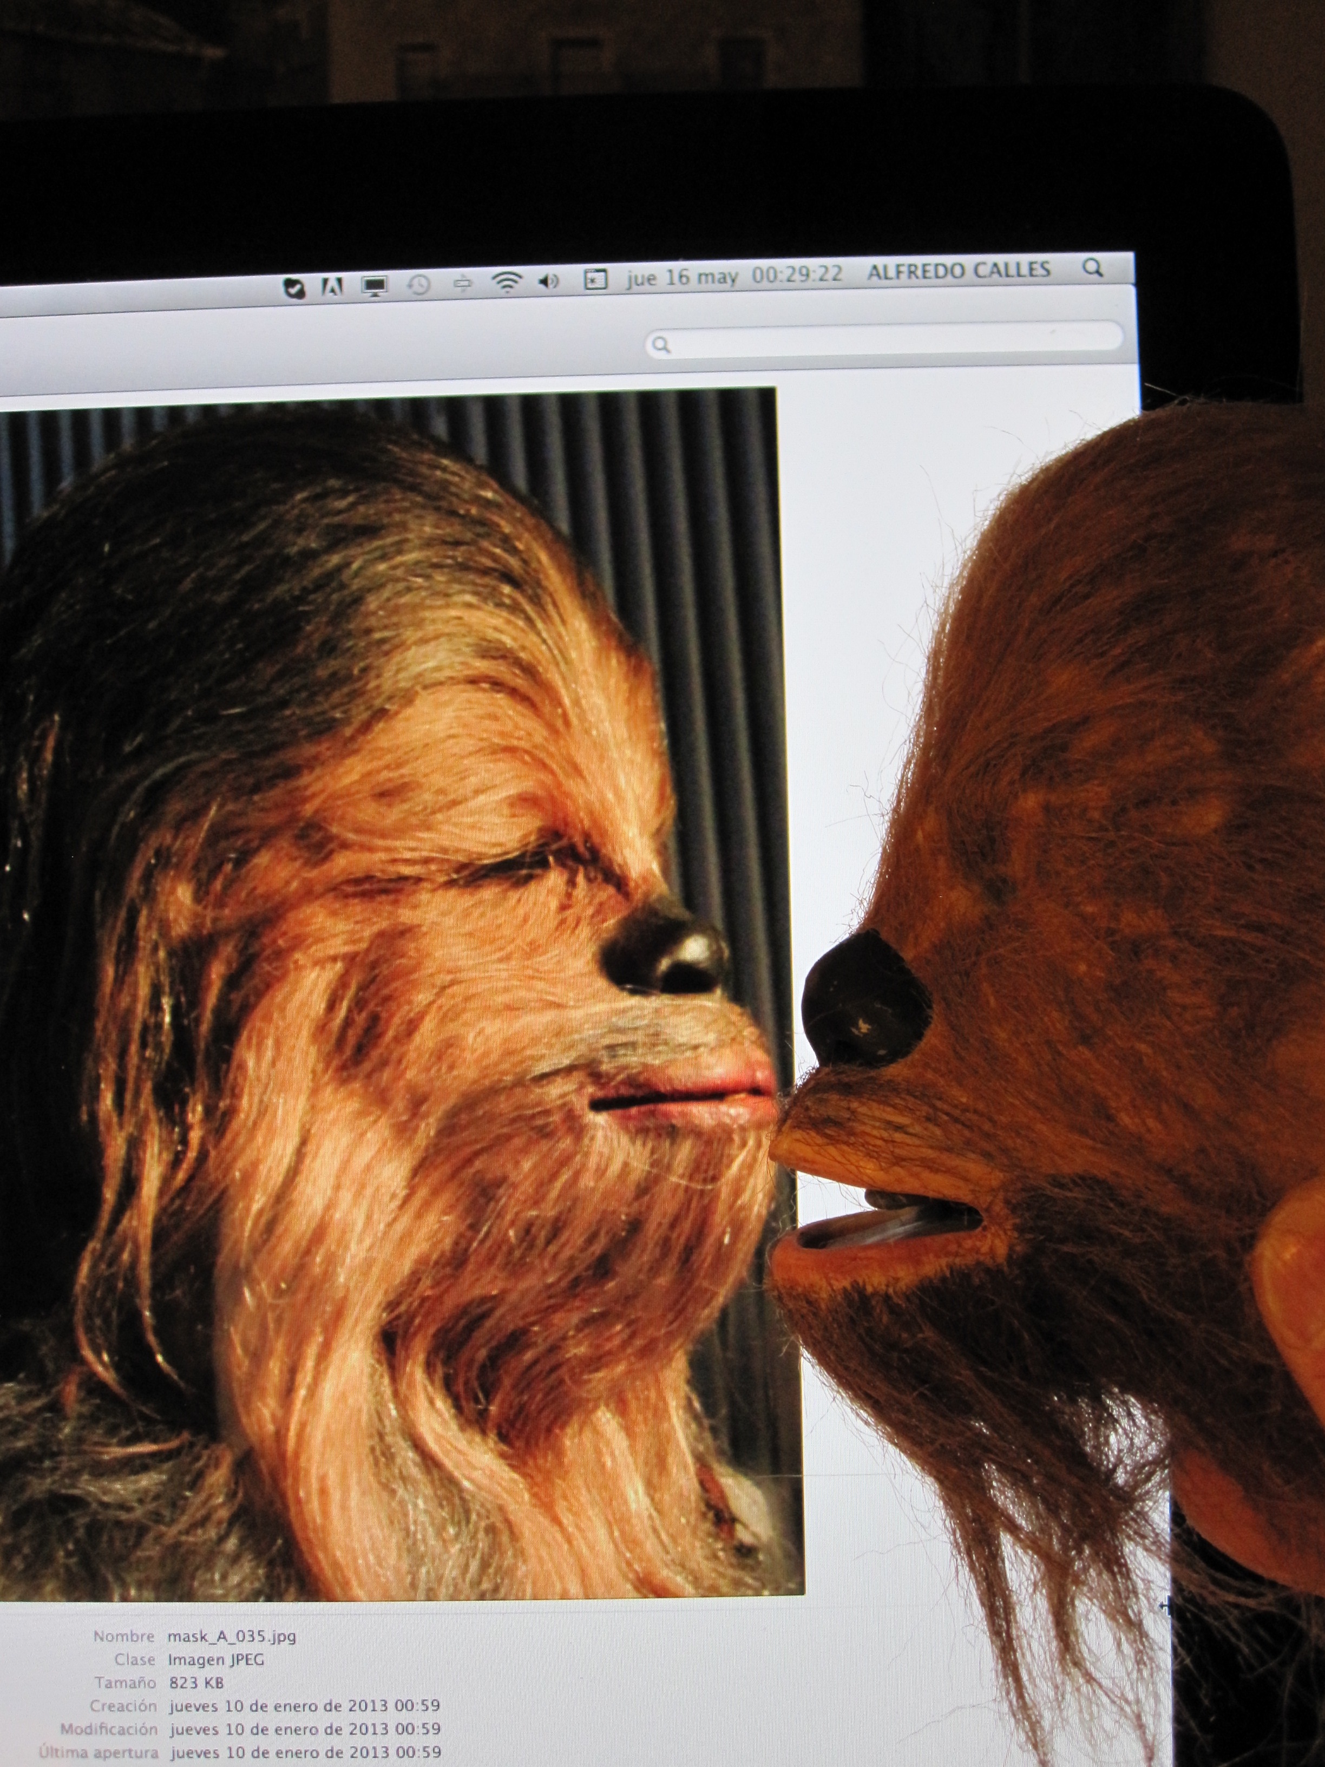
Task: Click the magnifier icon in Finder search field
Action: (661, 345)
